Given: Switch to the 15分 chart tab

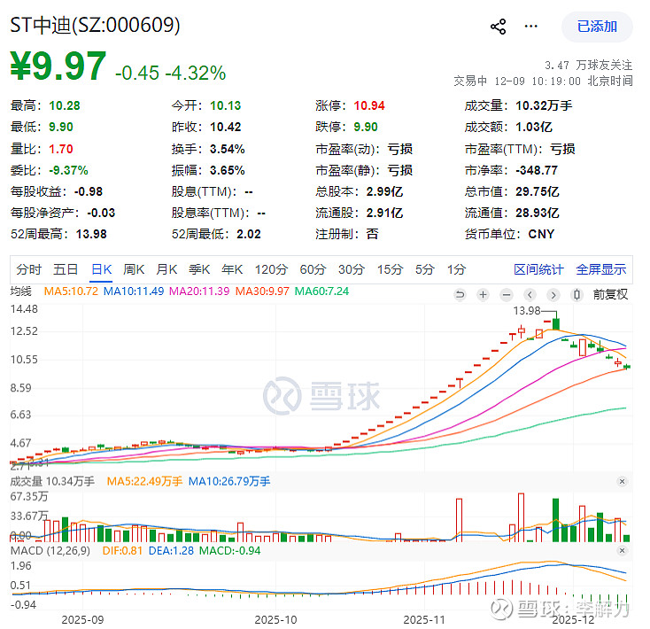Looking at the screenshot, I should (390, 269).
